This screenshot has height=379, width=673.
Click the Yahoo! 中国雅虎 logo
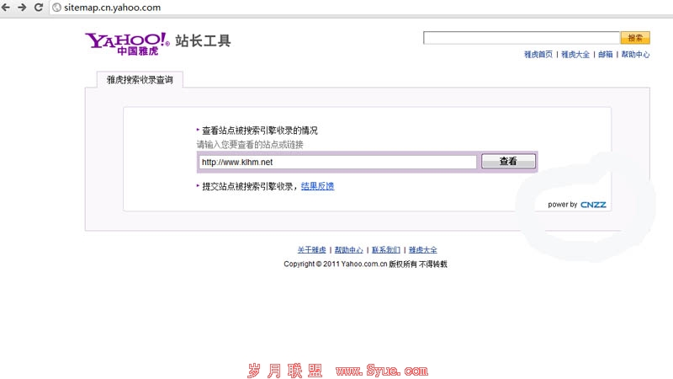[127, 42]
